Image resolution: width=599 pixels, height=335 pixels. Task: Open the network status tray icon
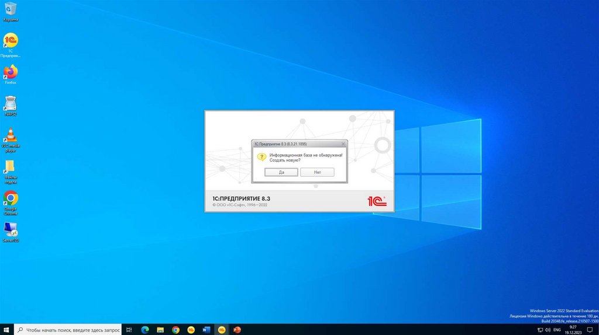pyautogui.click(x=540, y=330)
